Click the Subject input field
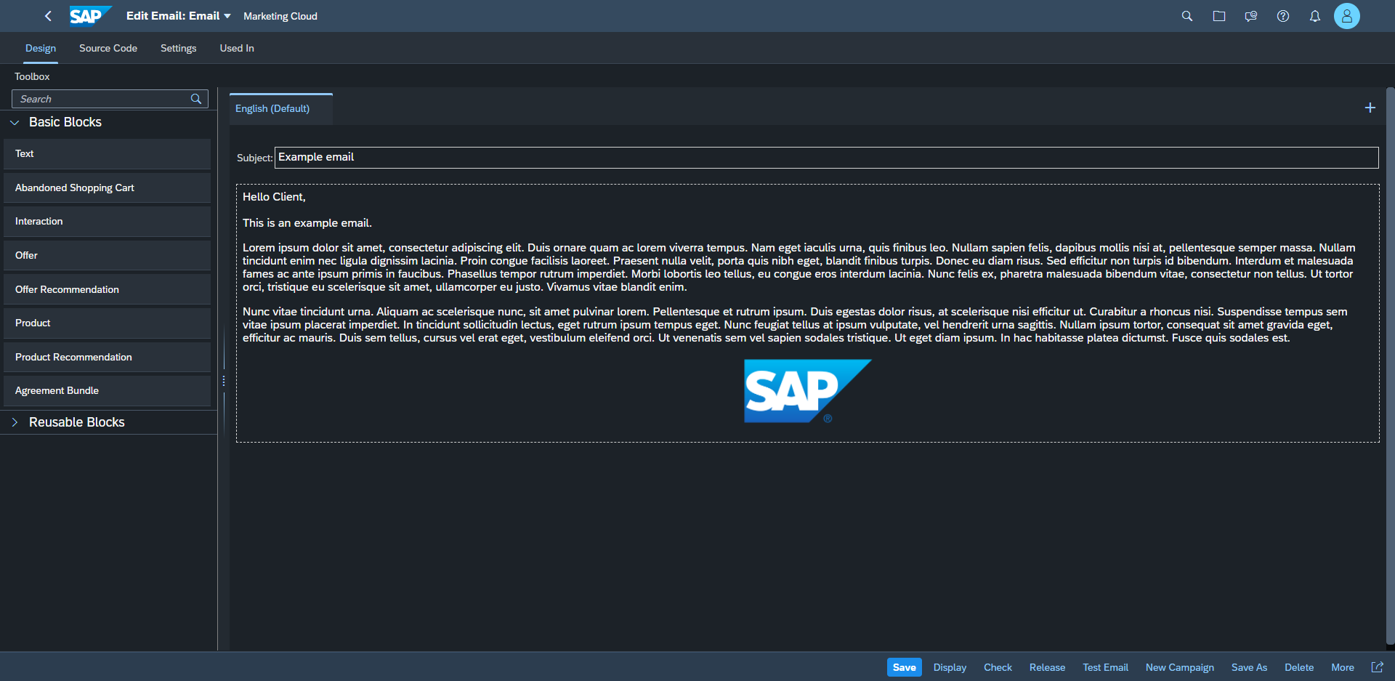The width and height of the screenshot is (1395, 681). [826, 158]
